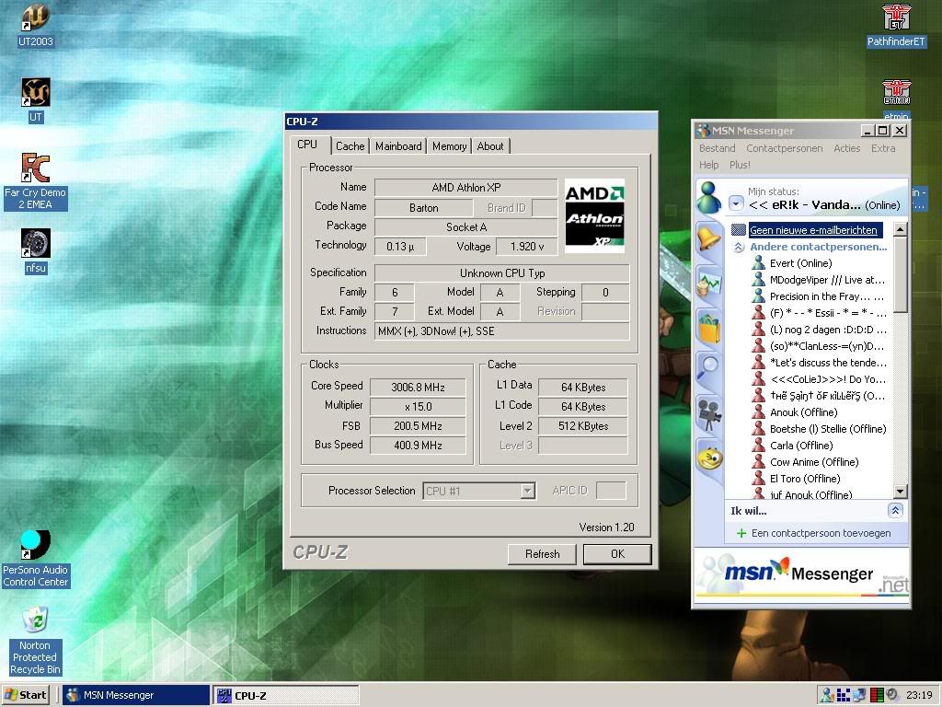Open the Extra menu
The width and height of the screenshot is (942, 707).
point(883,148)
